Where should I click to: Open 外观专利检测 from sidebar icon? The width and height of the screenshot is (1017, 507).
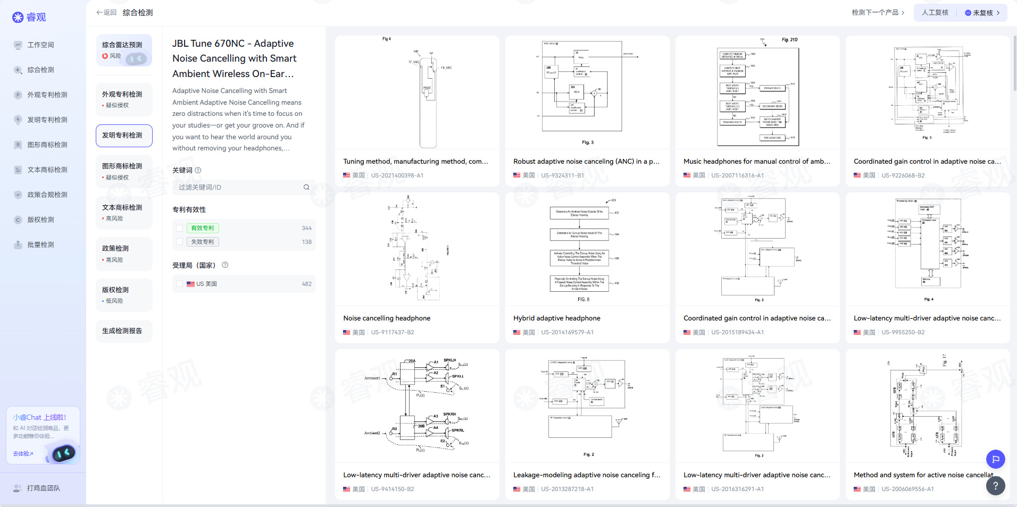pos(18,95)
